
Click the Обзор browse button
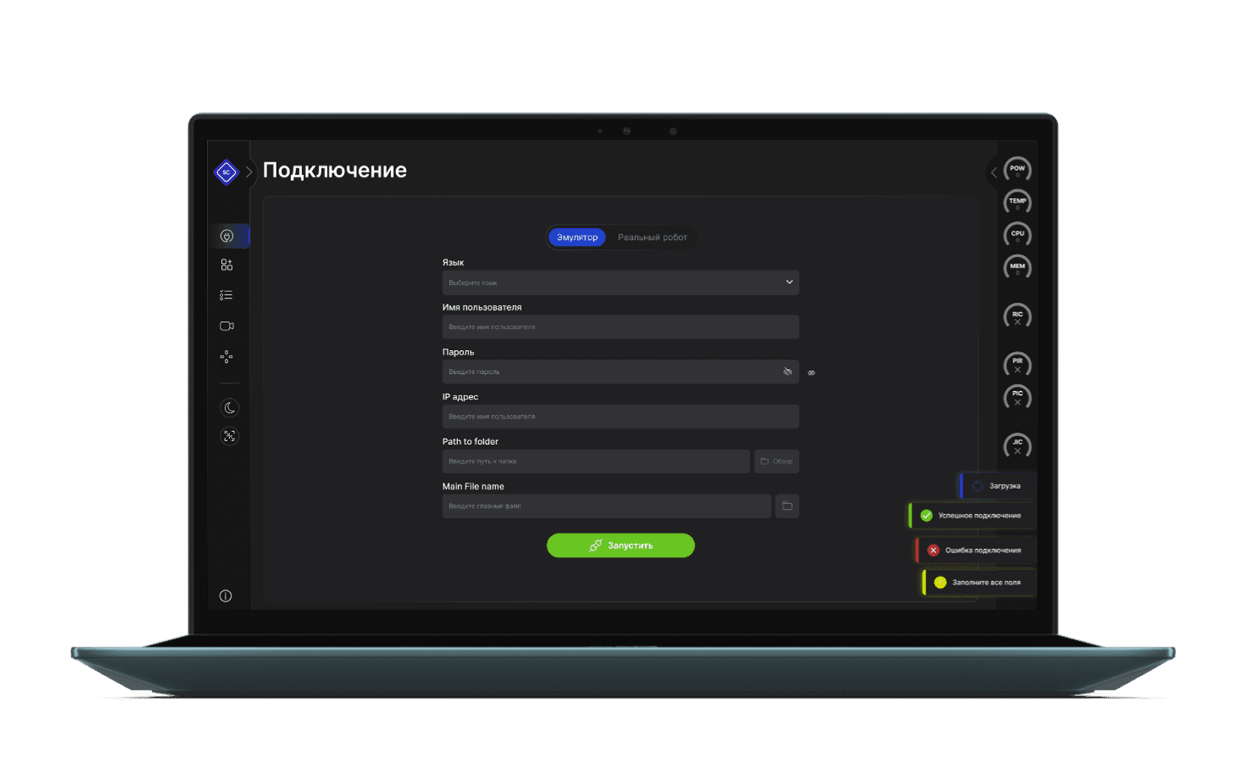click(x=777, y=461)
